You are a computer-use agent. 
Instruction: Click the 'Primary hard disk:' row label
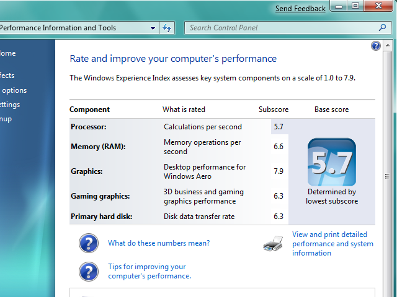click(x=101, y=217)
